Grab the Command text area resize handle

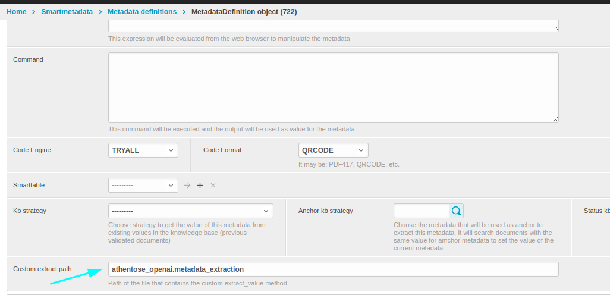click(x=555, y=119)
